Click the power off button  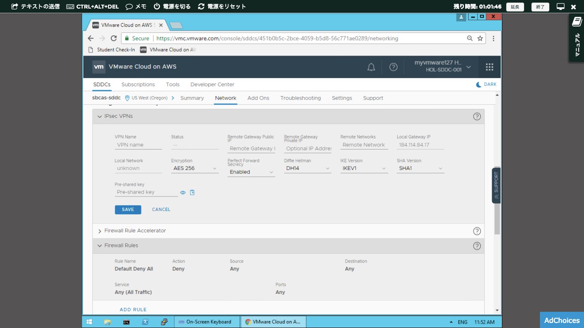(x=172, y=6)
